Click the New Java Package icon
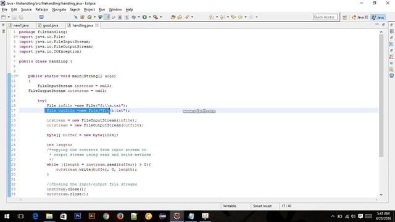 [82, 17]
